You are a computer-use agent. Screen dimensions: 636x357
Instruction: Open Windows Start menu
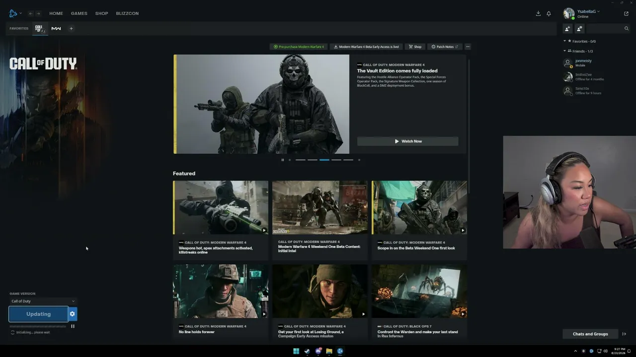[x=296, y=351]
